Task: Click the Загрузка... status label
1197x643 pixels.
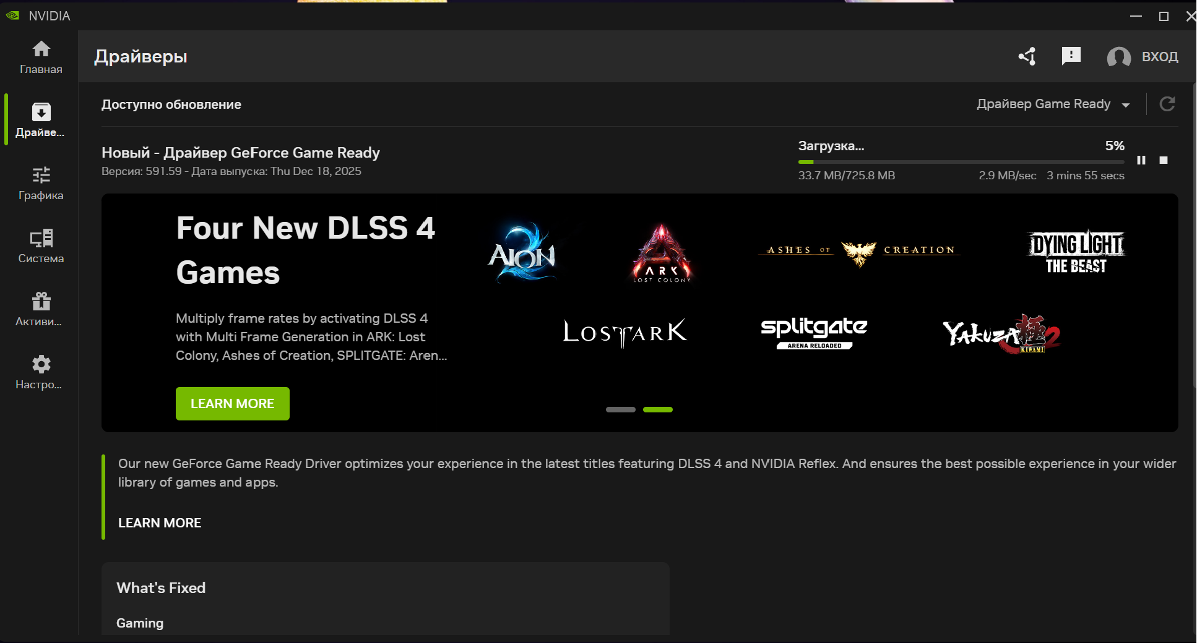Action: point(831,147)
